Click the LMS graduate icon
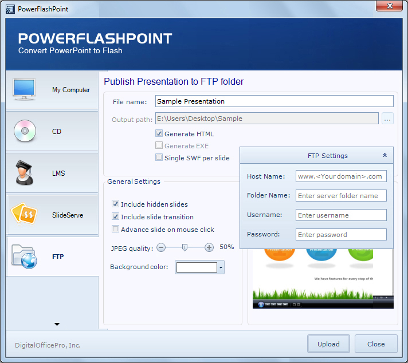The height and width of the screenshot is (363, 408). tap(24, 173)
